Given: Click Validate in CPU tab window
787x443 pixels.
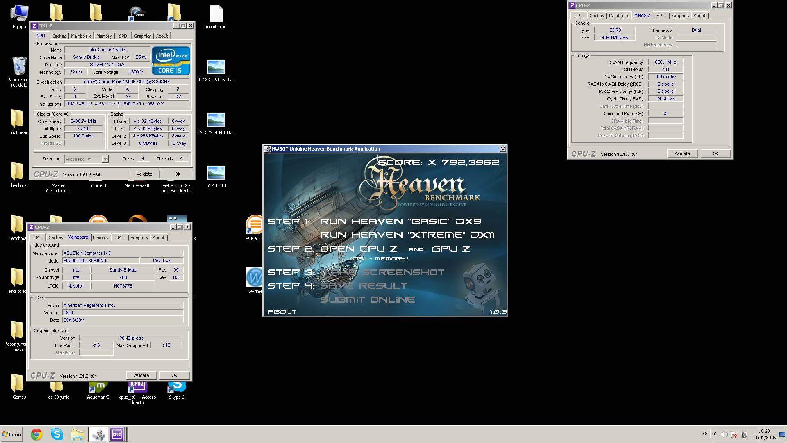Looking at the screenshot, I should coord(144,174).
